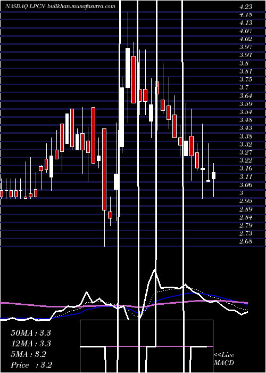266x373 pixels.
Task: Select the 3.11 price axis label
Action: 246,177
